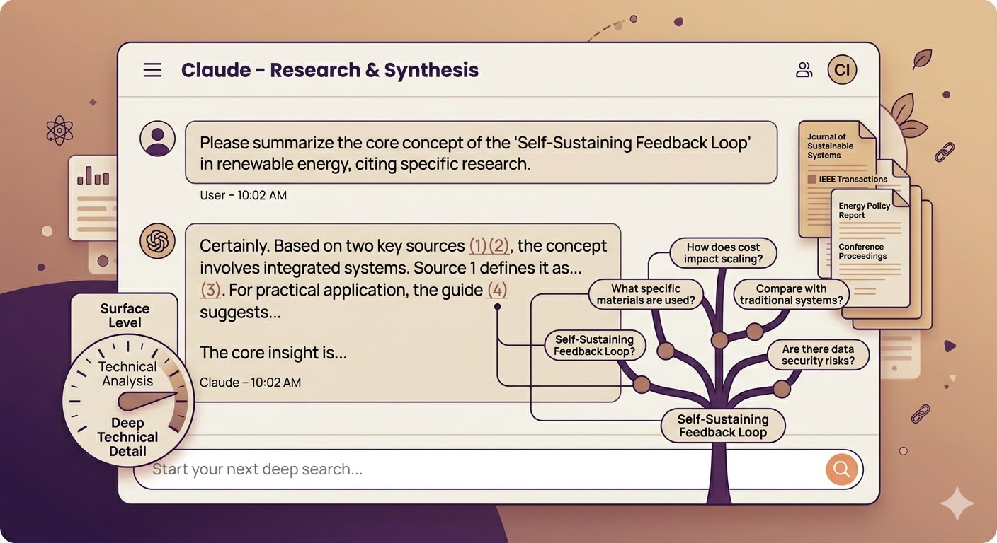The image size is (997, 543).
Task: Expand 'What specific materials are used?' node
Action: click(x=646, y=294)
